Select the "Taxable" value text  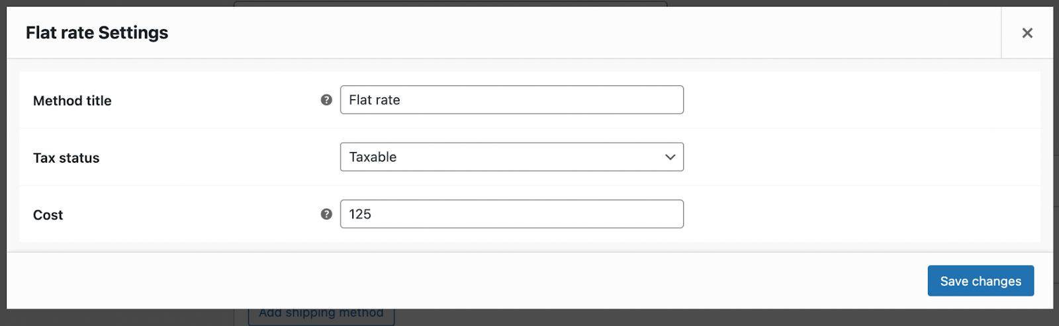[373, 157]
